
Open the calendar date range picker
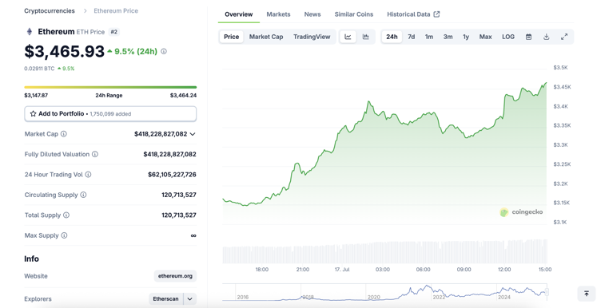pyautogui.click(x=528, y=37)
